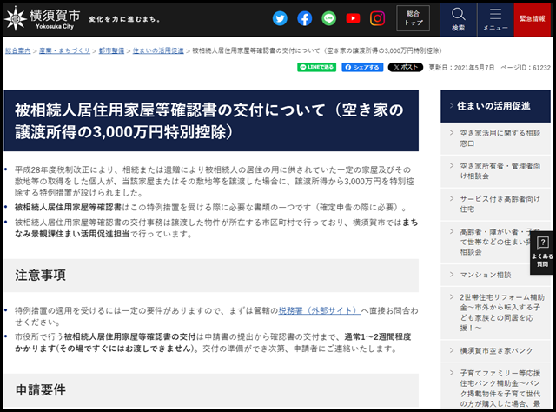Open sidebar item 子育てファミリー等応援住宅バンク補助金
Viewport: 556px width, 412px height.
pyautogui.click(x=495, y=387)
